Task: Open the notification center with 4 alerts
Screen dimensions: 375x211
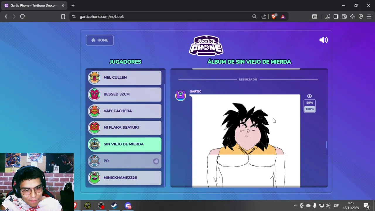Action: tap(366, 206)
